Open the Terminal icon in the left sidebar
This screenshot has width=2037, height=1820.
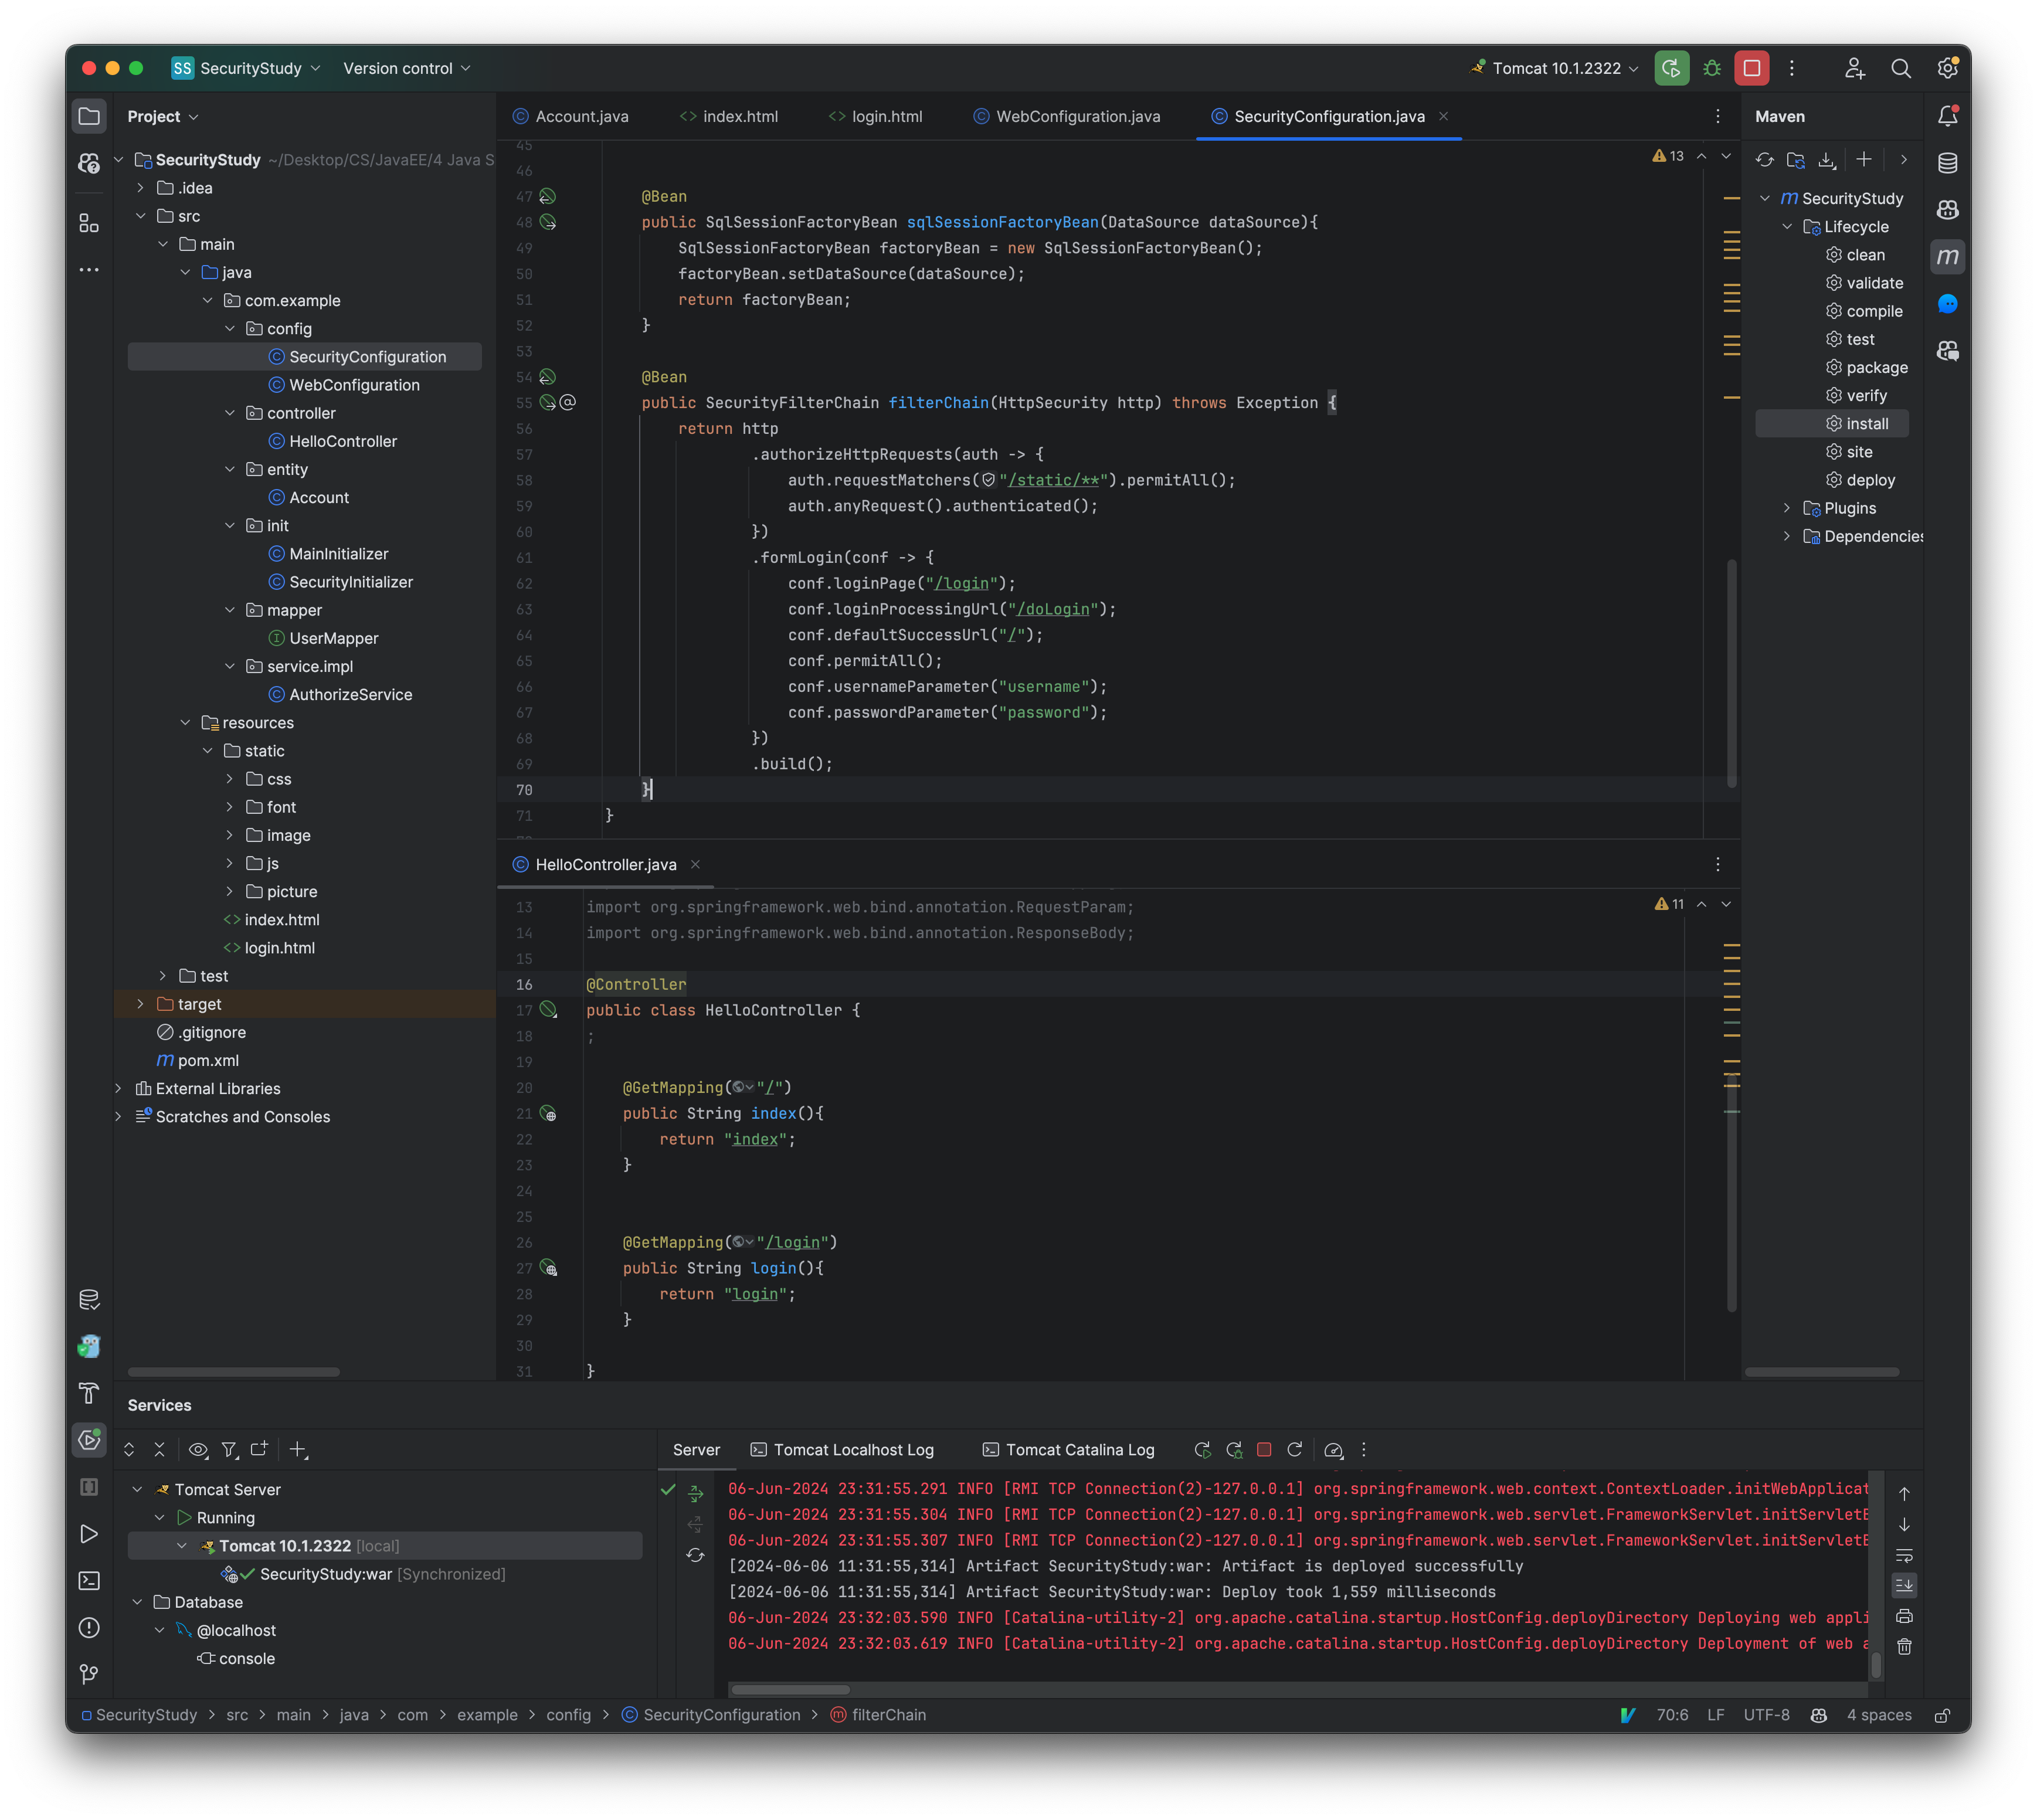click(x=89, y=1581)
